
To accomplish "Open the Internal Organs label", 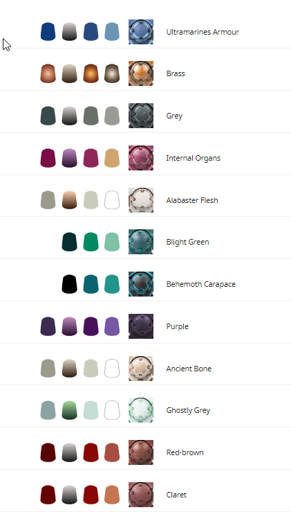I will (194, 158).
